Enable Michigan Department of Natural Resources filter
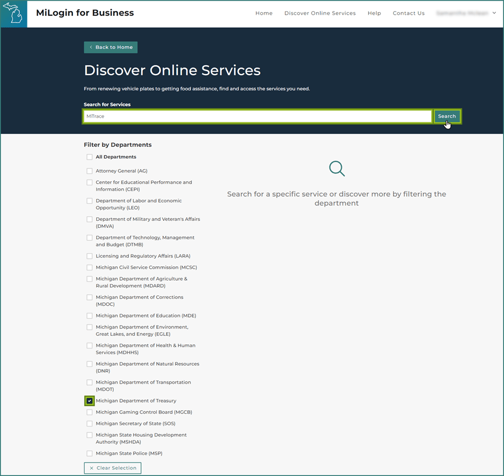 click(89, 364)
